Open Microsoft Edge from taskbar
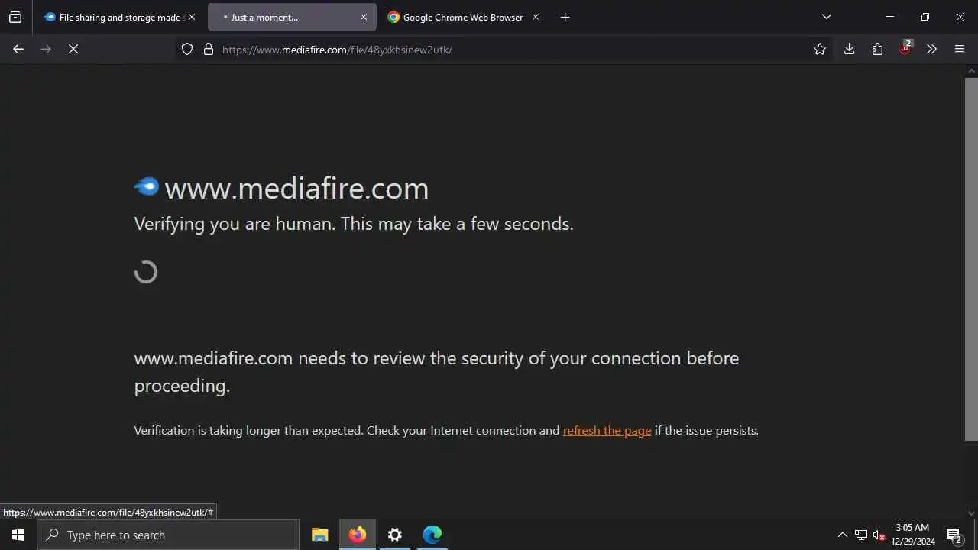This screenshot has height=550, width=978. (x=432, y=535)
